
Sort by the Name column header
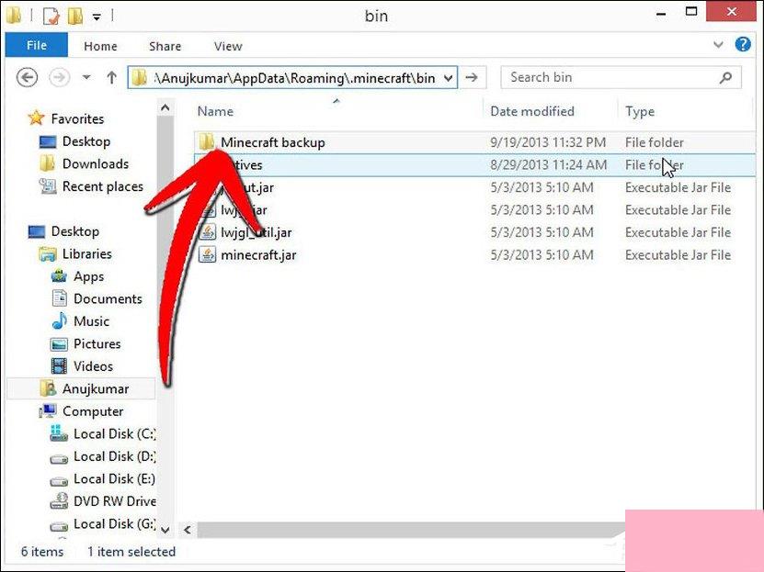[215, 111]
